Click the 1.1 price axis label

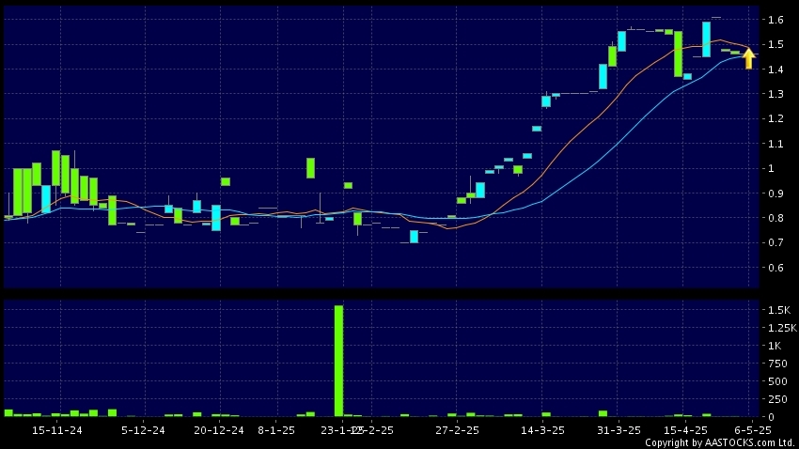tap(775, 144)
